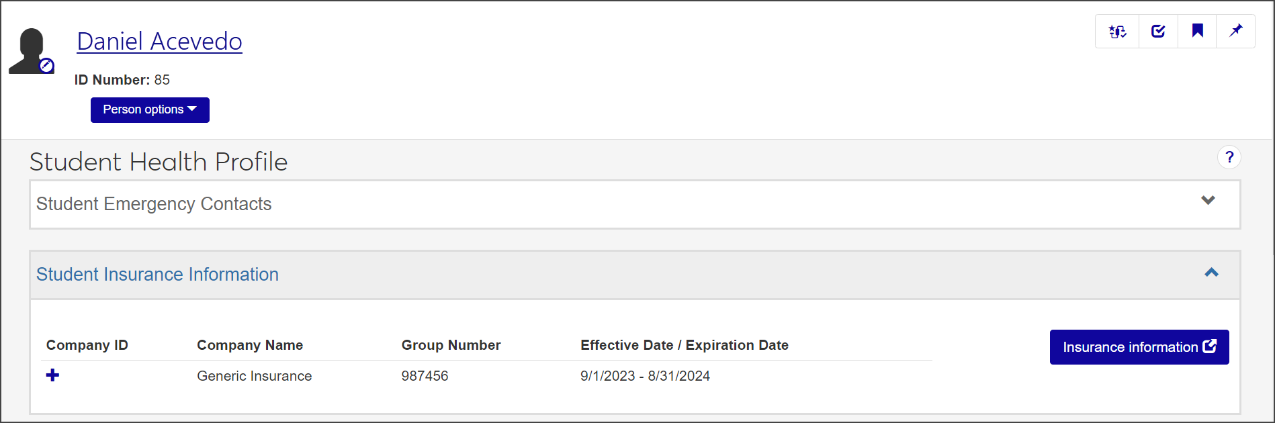Click the Company Name column header
This screenshot has height=423, width=1275.
[x=249, y=345]
